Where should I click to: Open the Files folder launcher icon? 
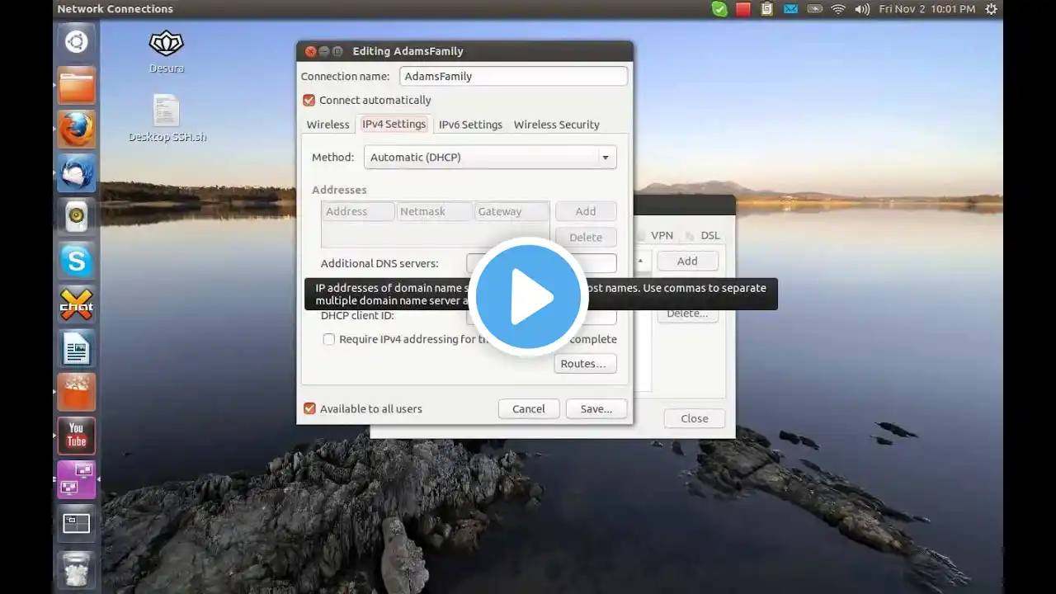77,86
